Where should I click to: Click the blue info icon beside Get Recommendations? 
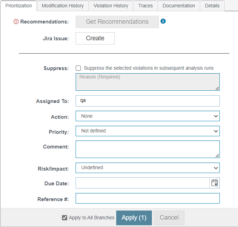pos(163,21)
